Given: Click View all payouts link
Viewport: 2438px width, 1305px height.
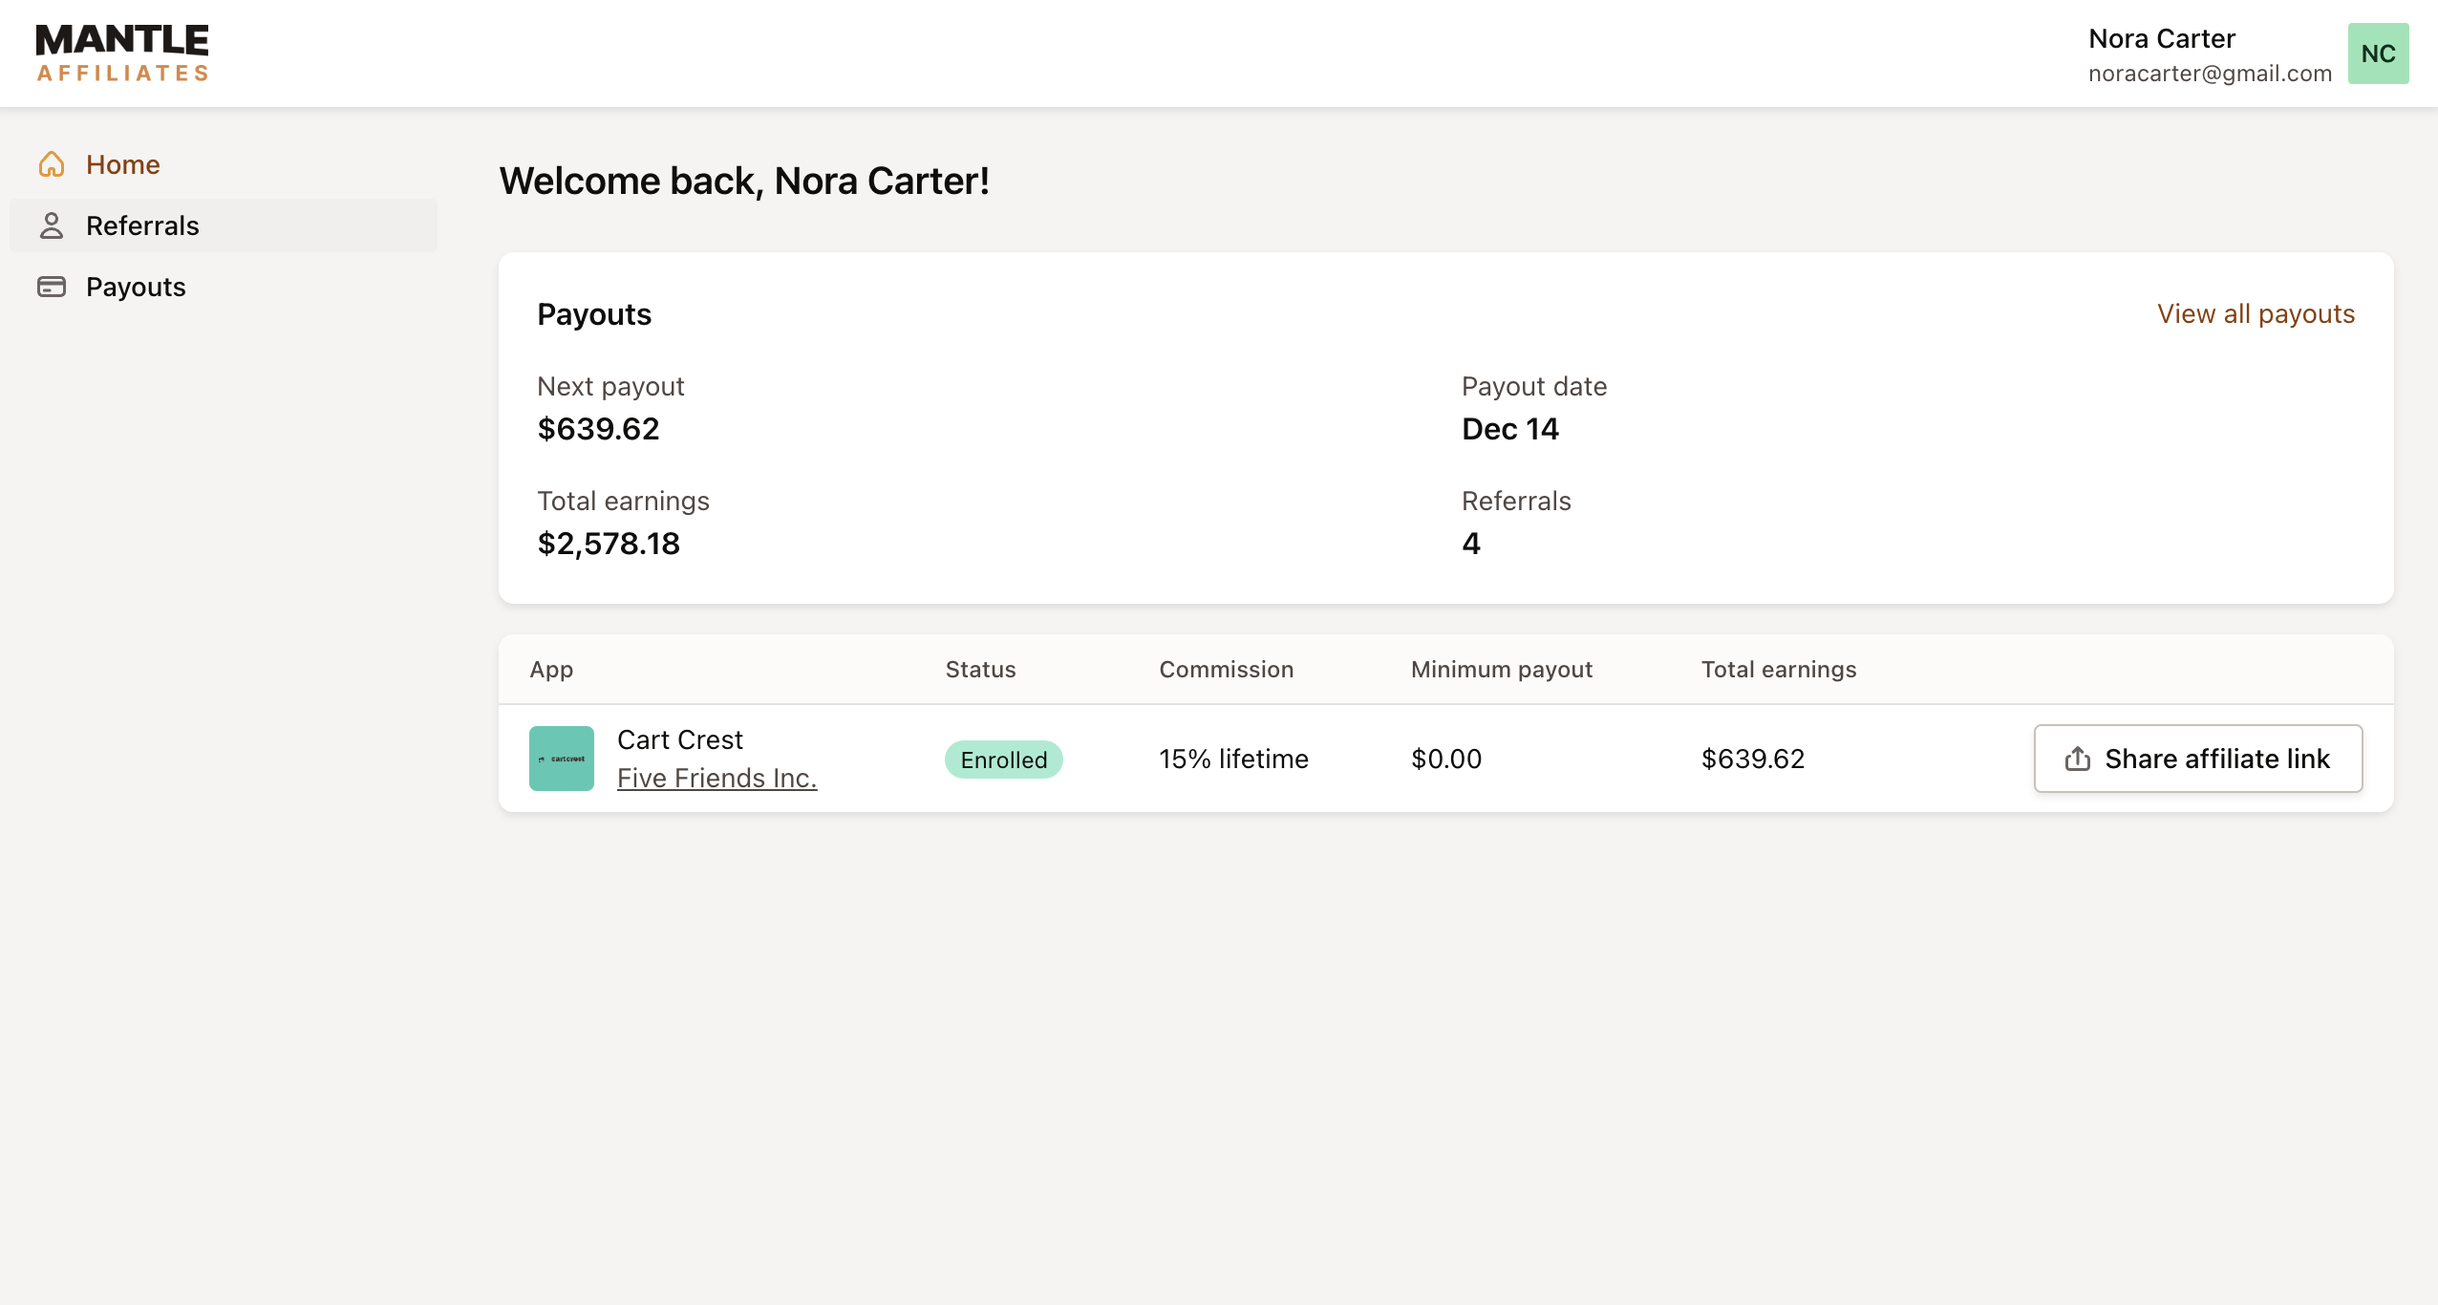Looking at the screenshot, I should 2256,313.
